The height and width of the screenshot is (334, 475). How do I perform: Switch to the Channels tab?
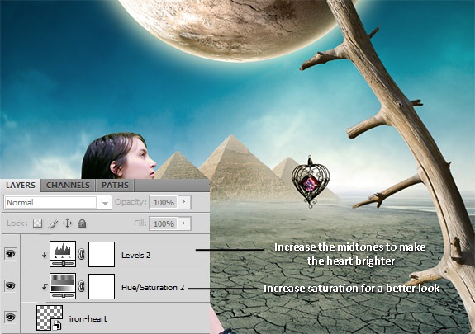coord(68,186)
